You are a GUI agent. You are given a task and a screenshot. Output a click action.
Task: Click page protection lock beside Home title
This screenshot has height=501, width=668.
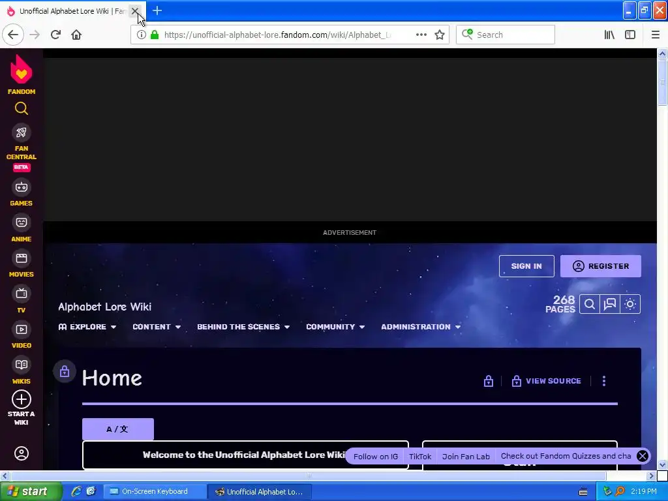click(x=65, y=371)
